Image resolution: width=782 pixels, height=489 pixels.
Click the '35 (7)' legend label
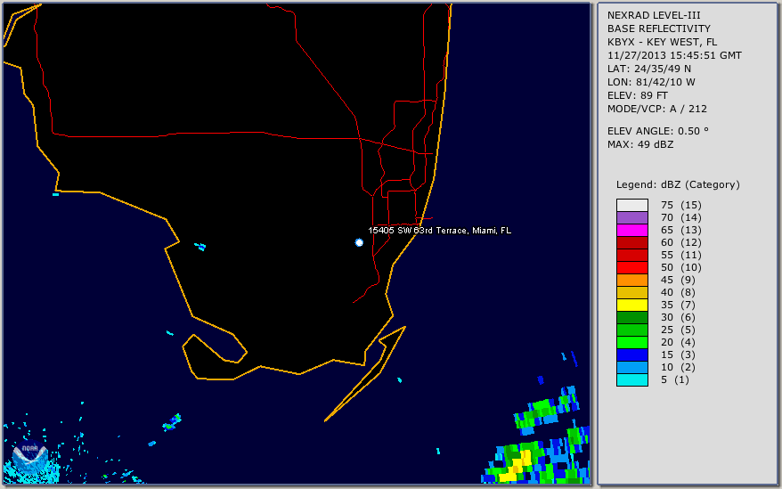click(x=679, y=305)
